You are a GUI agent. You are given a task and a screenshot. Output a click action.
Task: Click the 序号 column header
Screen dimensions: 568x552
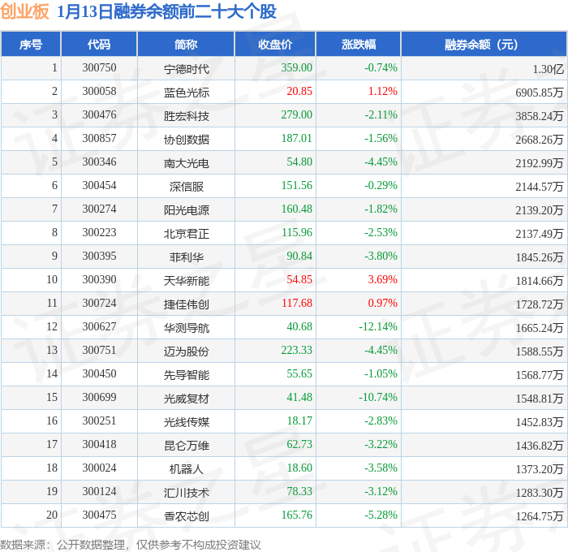[x=31, y=44]
